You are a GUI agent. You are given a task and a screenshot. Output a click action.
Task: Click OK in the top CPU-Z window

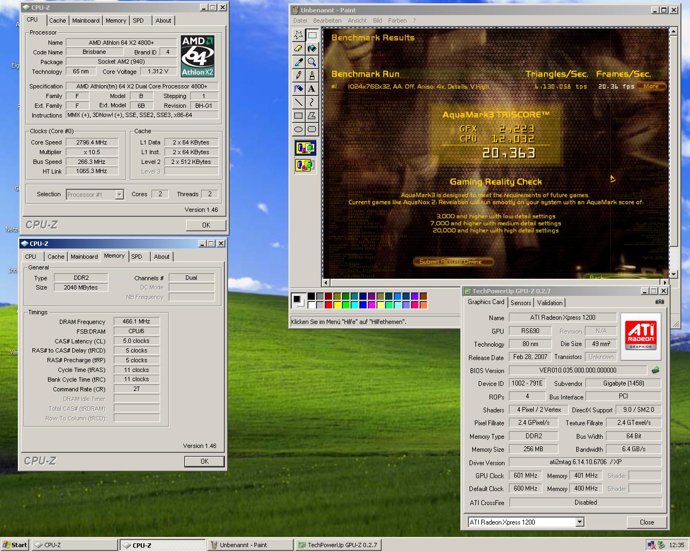pos(206,225)
